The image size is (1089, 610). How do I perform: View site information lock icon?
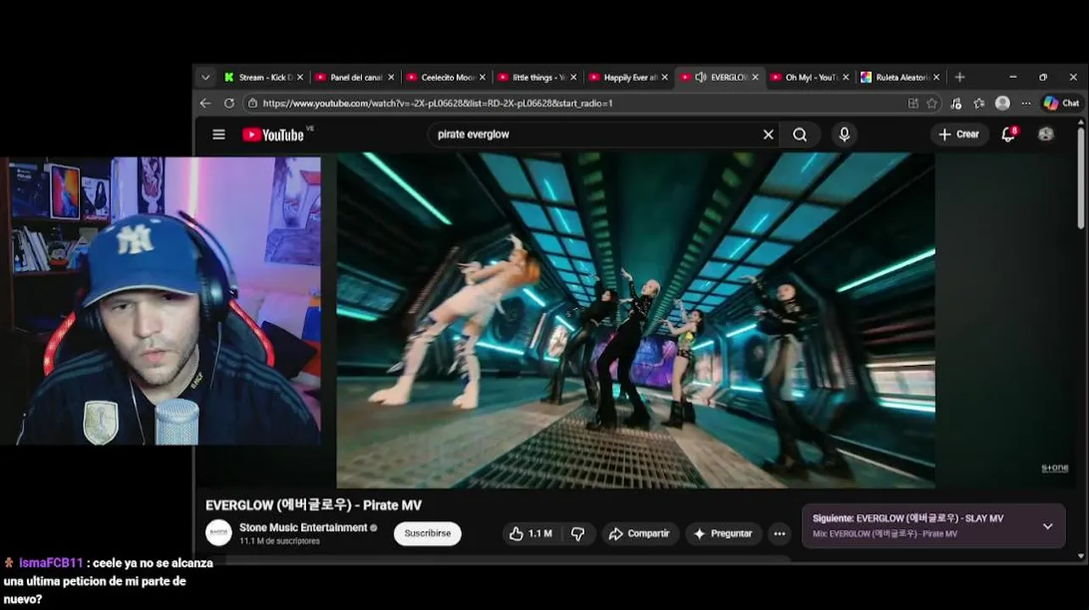252,103
